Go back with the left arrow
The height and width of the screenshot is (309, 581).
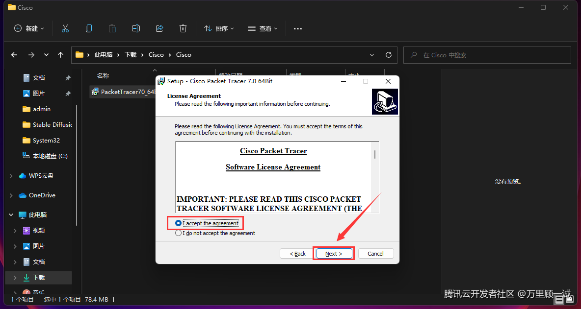(x=14, y=55)
